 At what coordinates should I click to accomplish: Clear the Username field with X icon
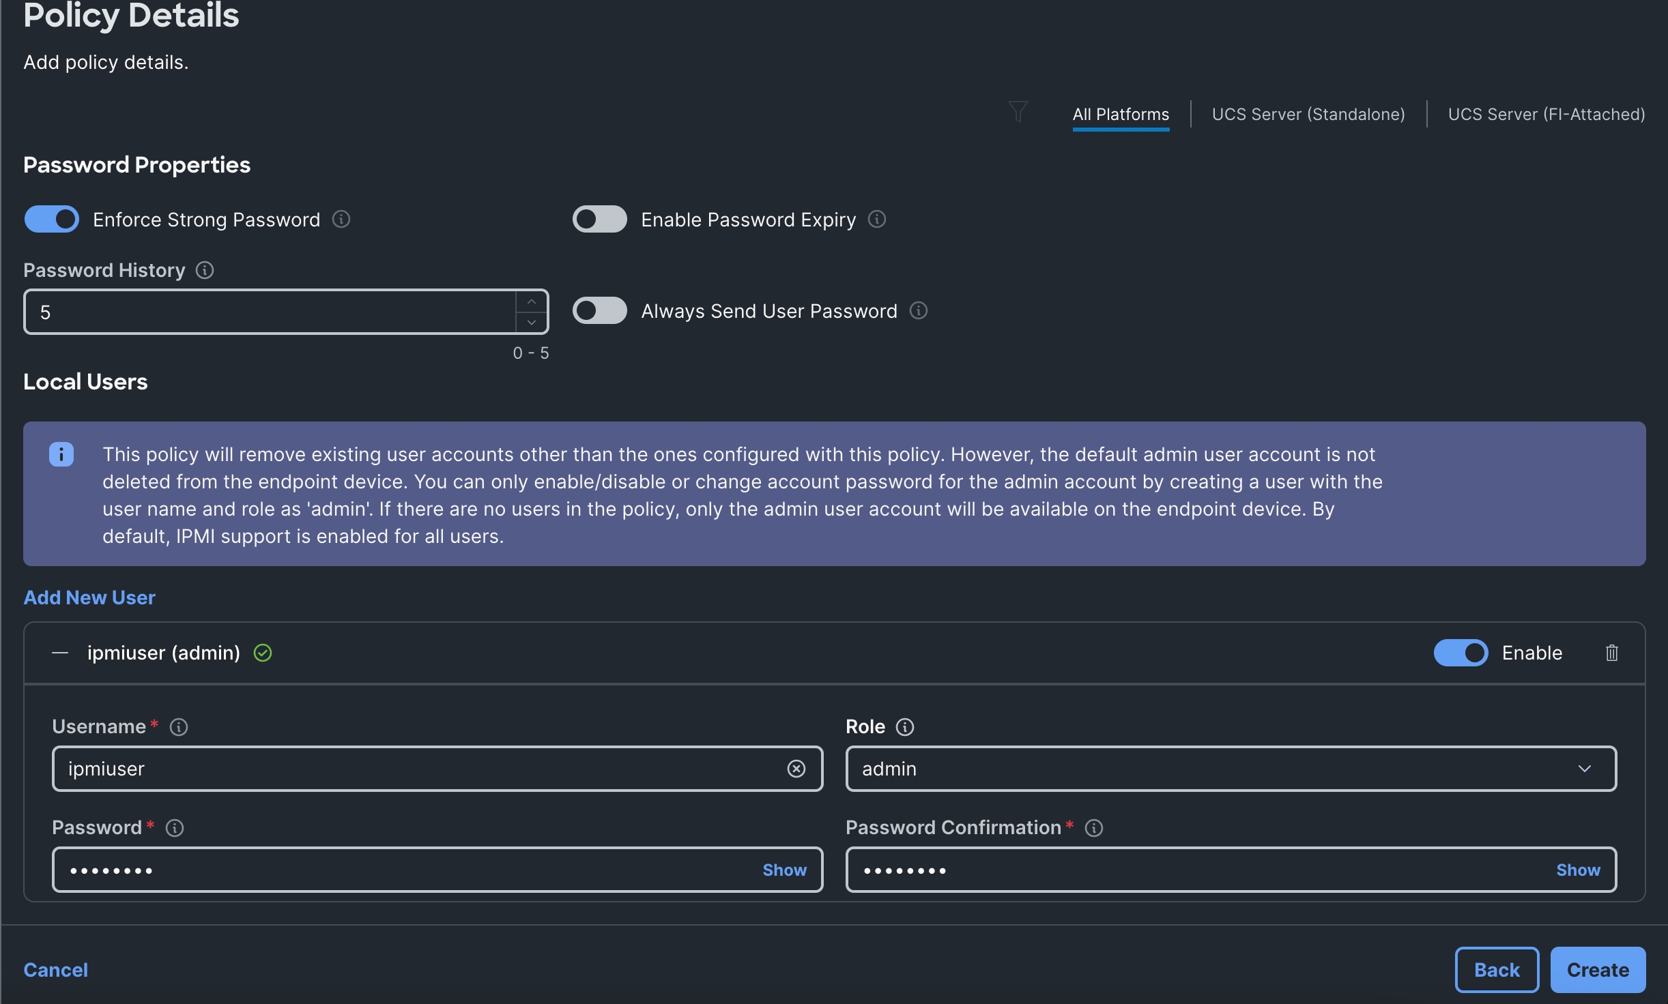pos(796,769)
